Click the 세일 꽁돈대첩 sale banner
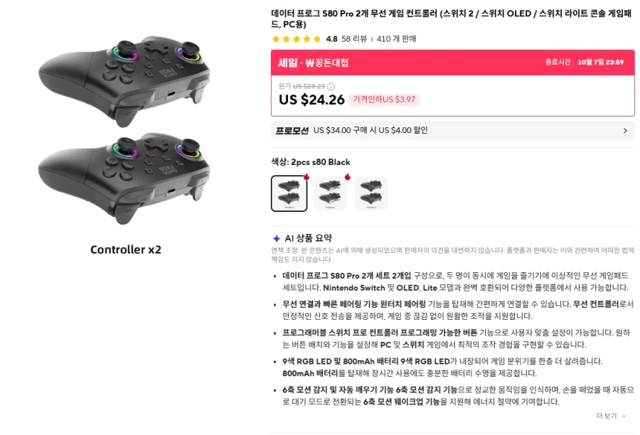This screenshot has height=435, width=640. click(453, 63)
